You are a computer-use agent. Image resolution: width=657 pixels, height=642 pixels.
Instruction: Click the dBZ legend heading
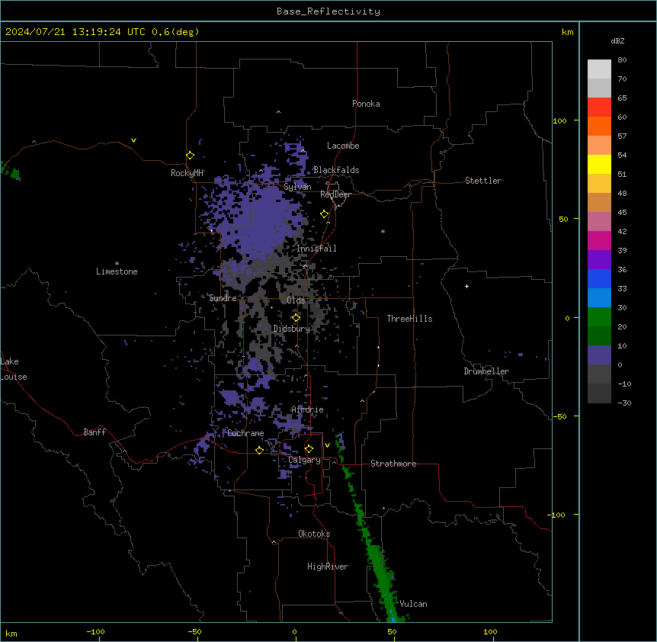click(x=617, y=40)
